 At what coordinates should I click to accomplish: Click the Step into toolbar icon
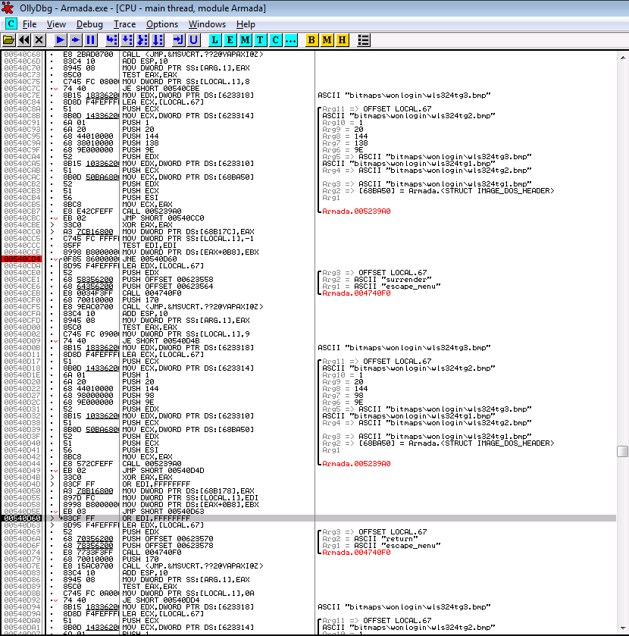tap(112, 39)
